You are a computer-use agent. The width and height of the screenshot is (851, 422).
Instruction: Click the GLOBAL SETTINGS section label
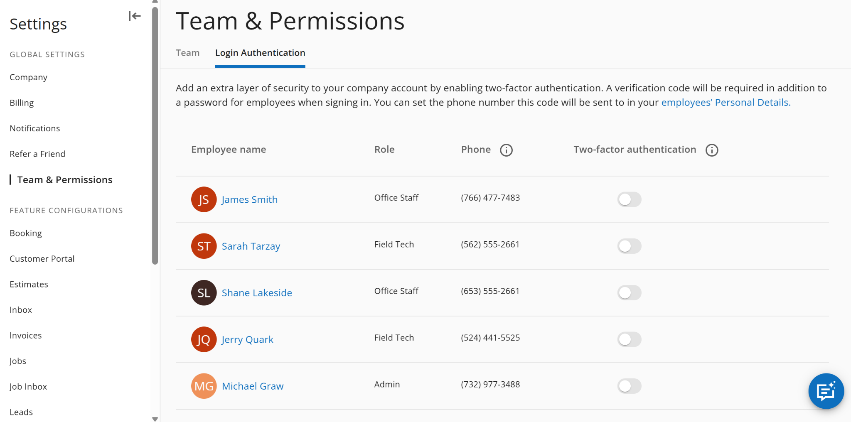click(x=47, y=54)
